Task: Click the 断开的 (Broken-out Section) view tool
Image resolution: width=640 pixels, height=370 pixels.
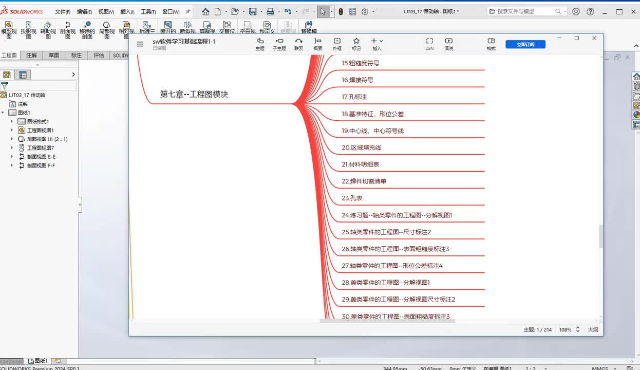Action: (x=168, y=28)
